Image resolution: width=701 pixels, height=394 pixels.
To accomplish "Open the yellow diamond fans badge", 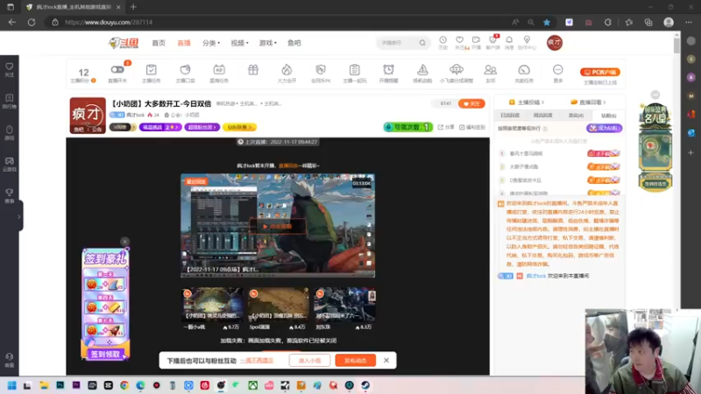I will tap(239, 127).
